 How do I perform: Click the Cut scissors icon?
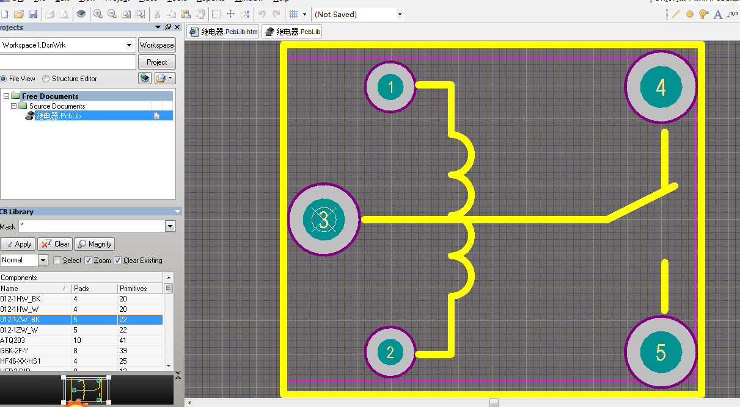(x=157, y=13)
